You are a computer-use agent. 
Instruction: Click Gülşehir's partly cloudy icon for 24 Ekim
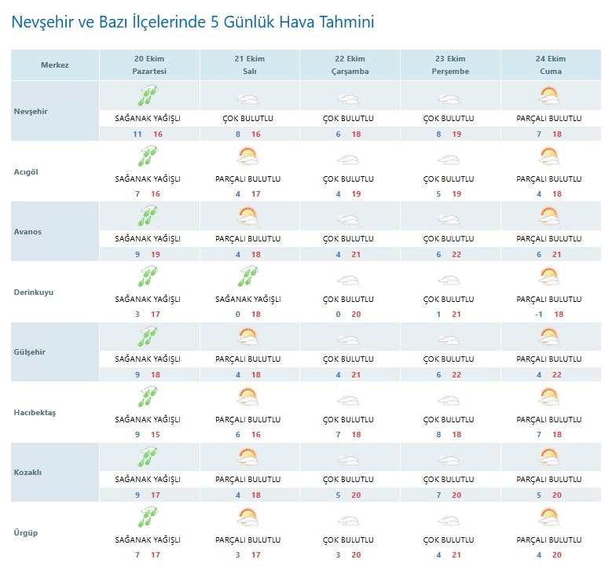[549, 337]
